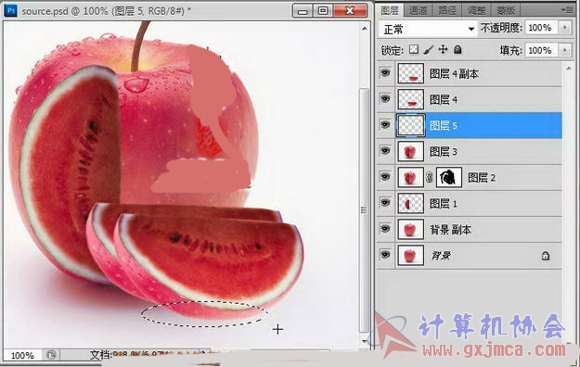Switch to the 通道 tab

(x=419, y=10)
